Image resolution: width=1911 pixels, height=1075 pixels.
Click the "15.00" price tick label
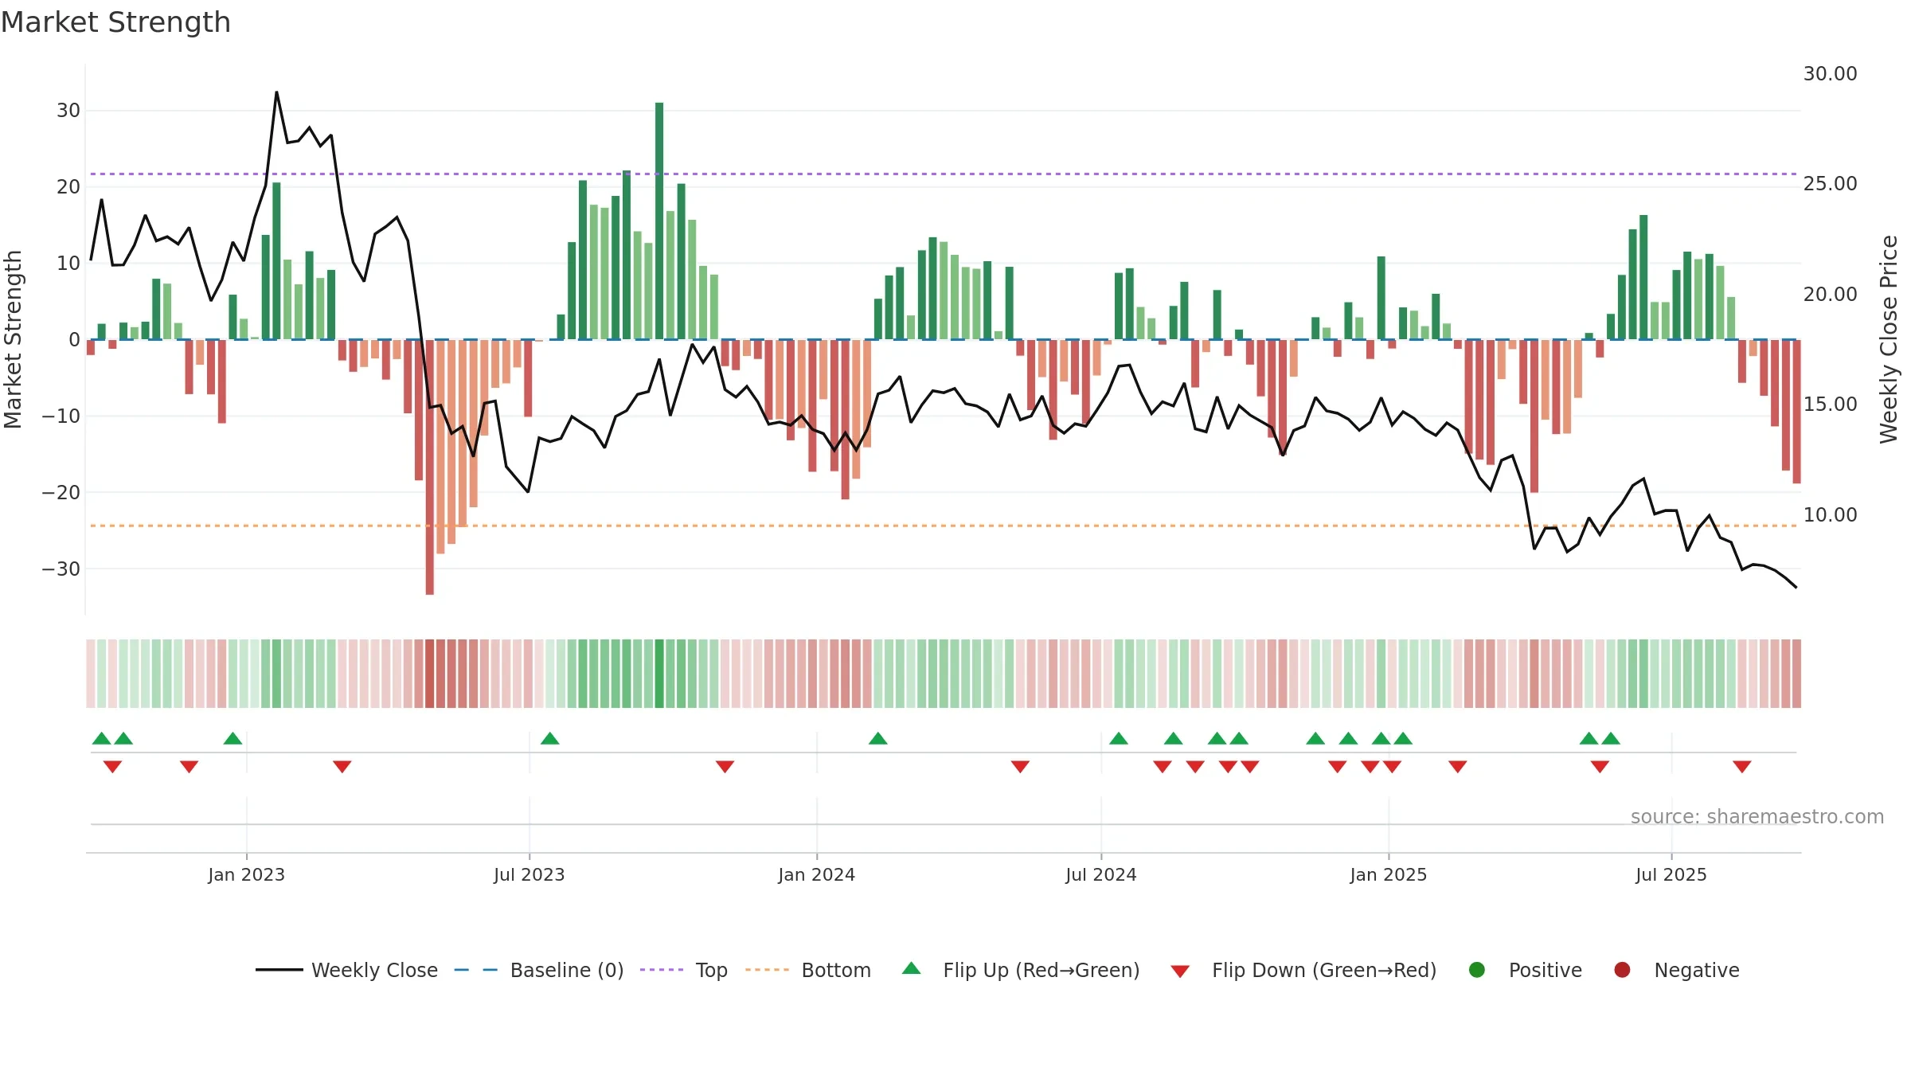[x=1830, y=405]
